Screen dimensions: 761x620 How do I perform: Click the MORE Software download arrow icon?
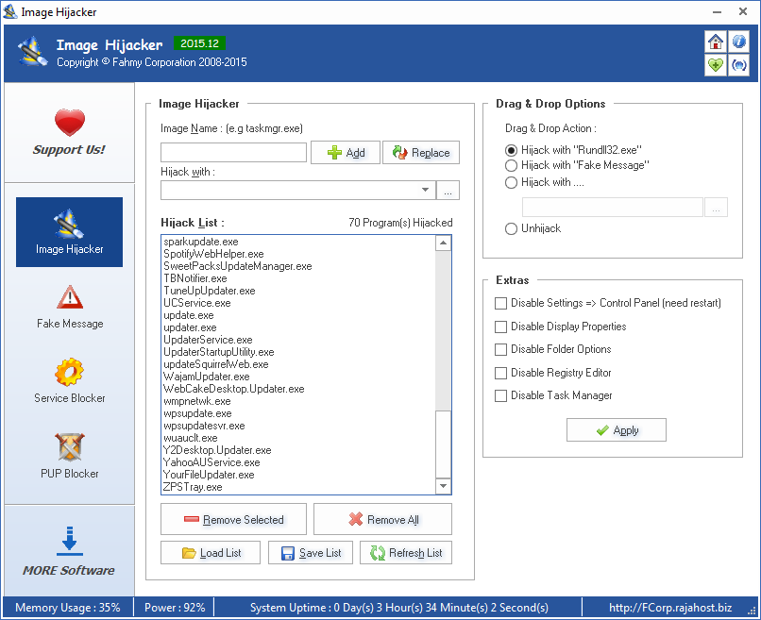pyautogui.click(x=70, y=541)
